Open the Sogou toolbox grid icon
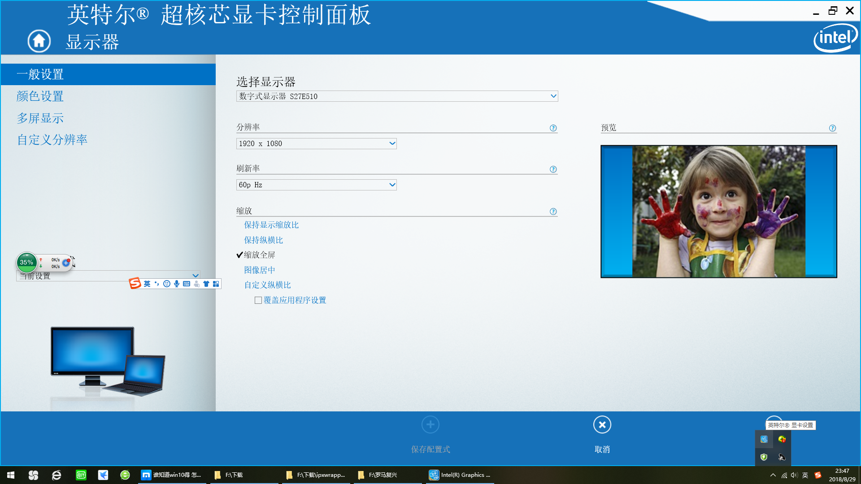This screenshot has width=861, height=484. [x=216, y=284]
